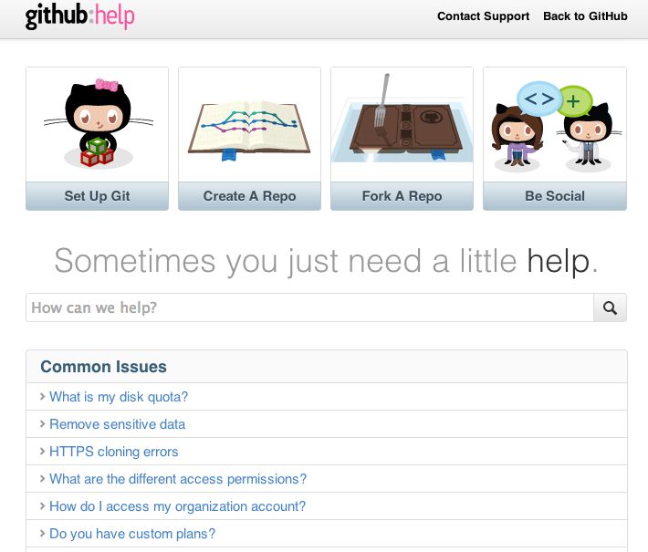The image size is (648, 552).
Task: Open 'What is my disk quota?' link
Action: point(119,397)
